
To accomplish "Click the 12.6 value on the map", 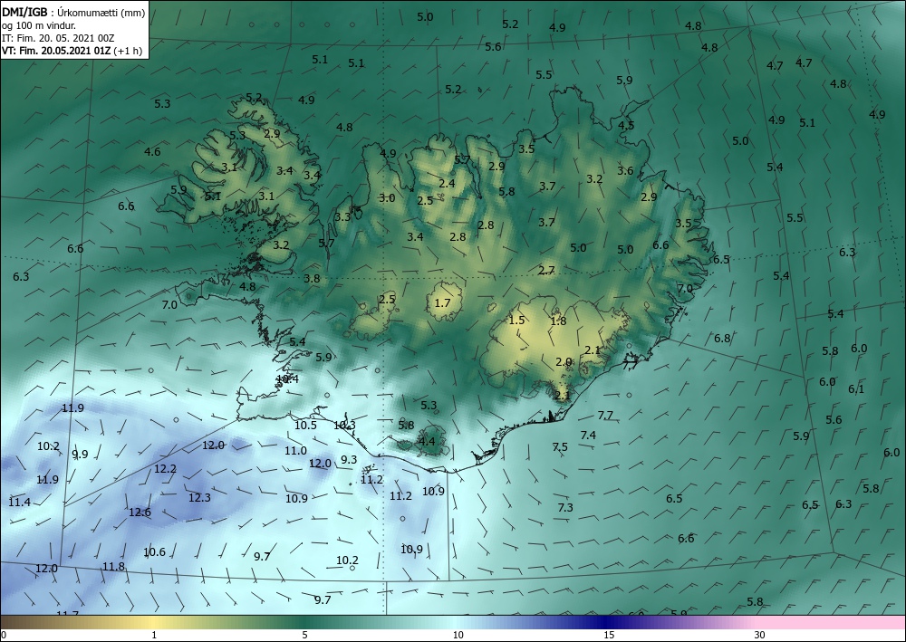I will 140,513.
